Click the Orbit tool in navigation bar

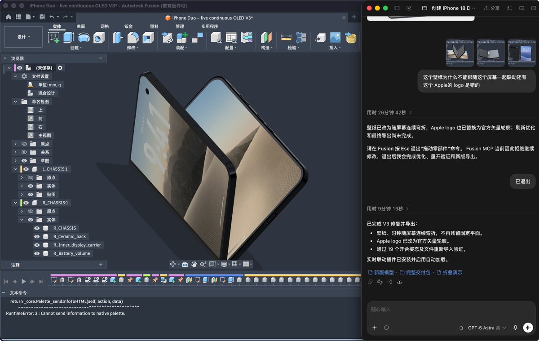173,264
